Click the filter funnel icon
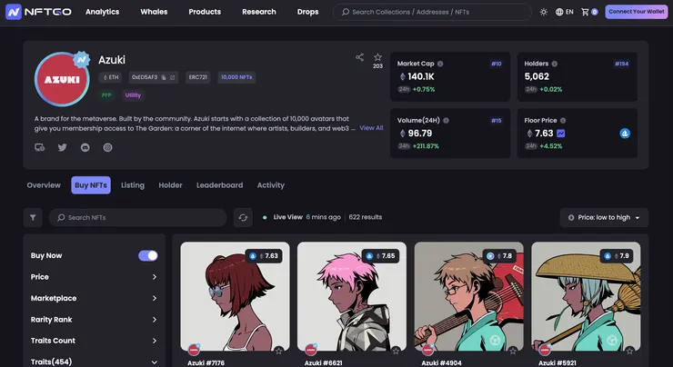 coord(33,217)
